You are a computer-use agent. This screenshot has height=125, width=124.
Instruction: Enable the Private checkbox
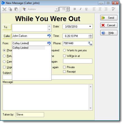pos(64,67)
